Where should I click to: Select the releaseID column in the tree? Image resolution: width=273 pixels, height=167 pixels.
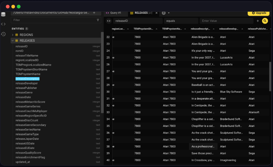[x=22, y=46]
